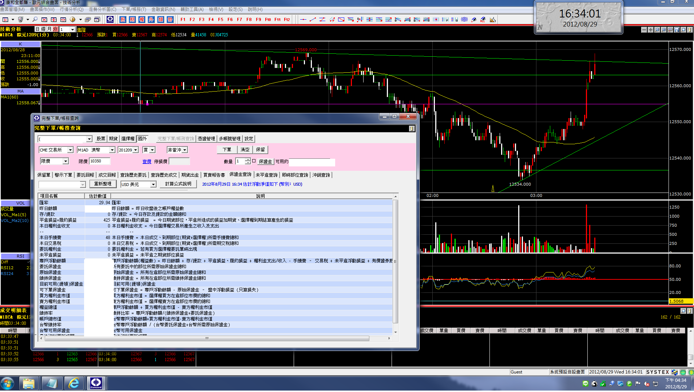Click the margin table horizontal scrollbar
Screen dimensions: 694x392
[x=207, y=338]
